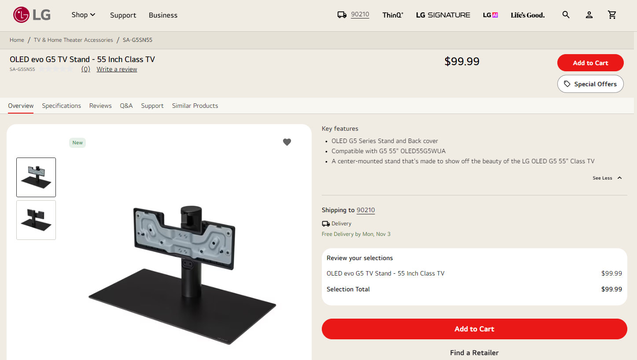The height and width of the screenshot is (360, 637).
Task: Open the Special Offers button
Action: pyautogui.click(x=590, y=84)
